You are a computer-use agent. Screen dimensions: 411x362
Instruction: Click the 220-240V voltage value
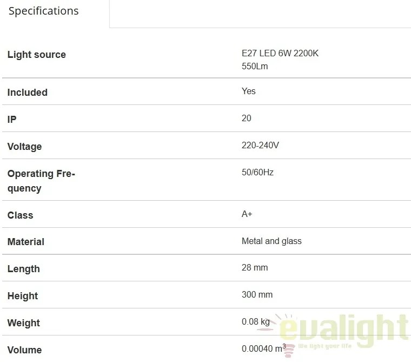coord(260,146)
